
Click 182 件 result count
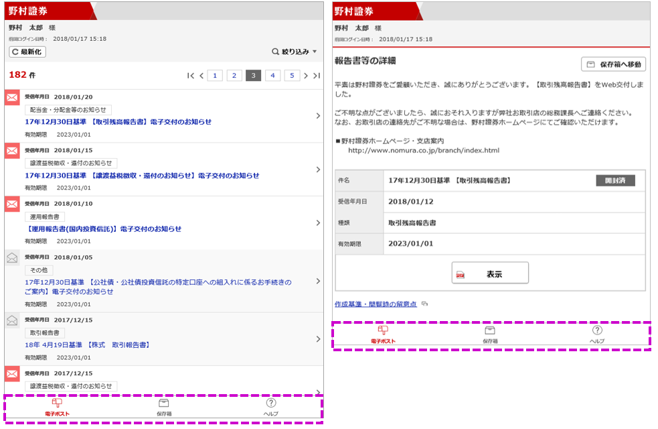click(x=22, y=75)
